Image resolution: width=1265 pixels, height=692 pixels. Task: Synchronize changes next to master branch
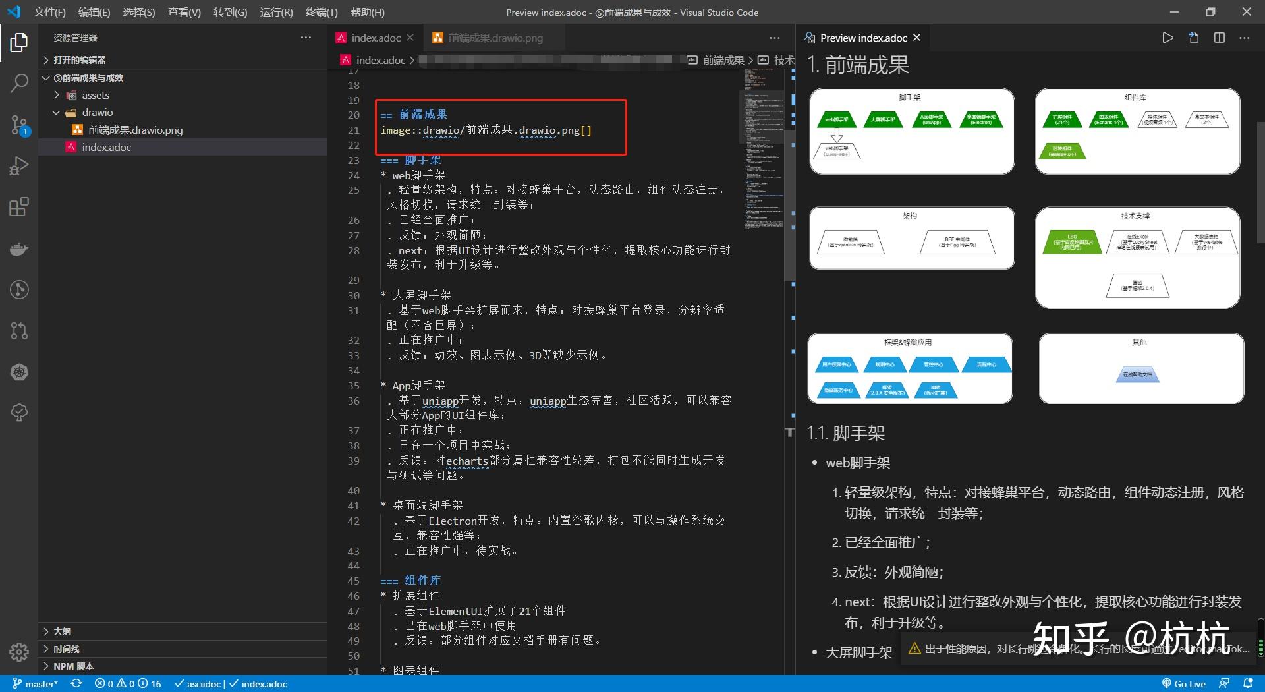(77, 683)
